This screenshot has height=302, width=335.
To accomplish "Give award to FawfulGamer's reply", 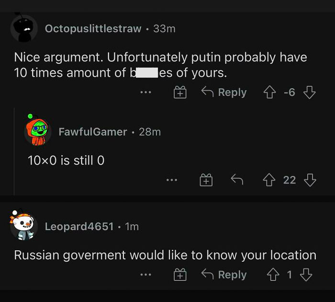I will 206,180.
